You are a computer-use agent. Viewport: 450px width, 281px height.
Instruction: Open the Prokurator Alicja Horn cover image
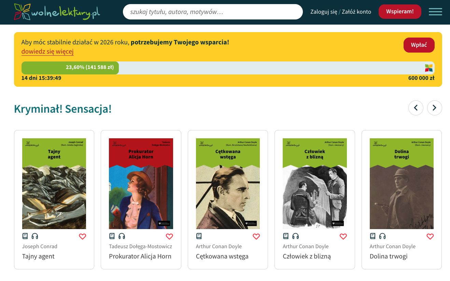pos(141,184)
